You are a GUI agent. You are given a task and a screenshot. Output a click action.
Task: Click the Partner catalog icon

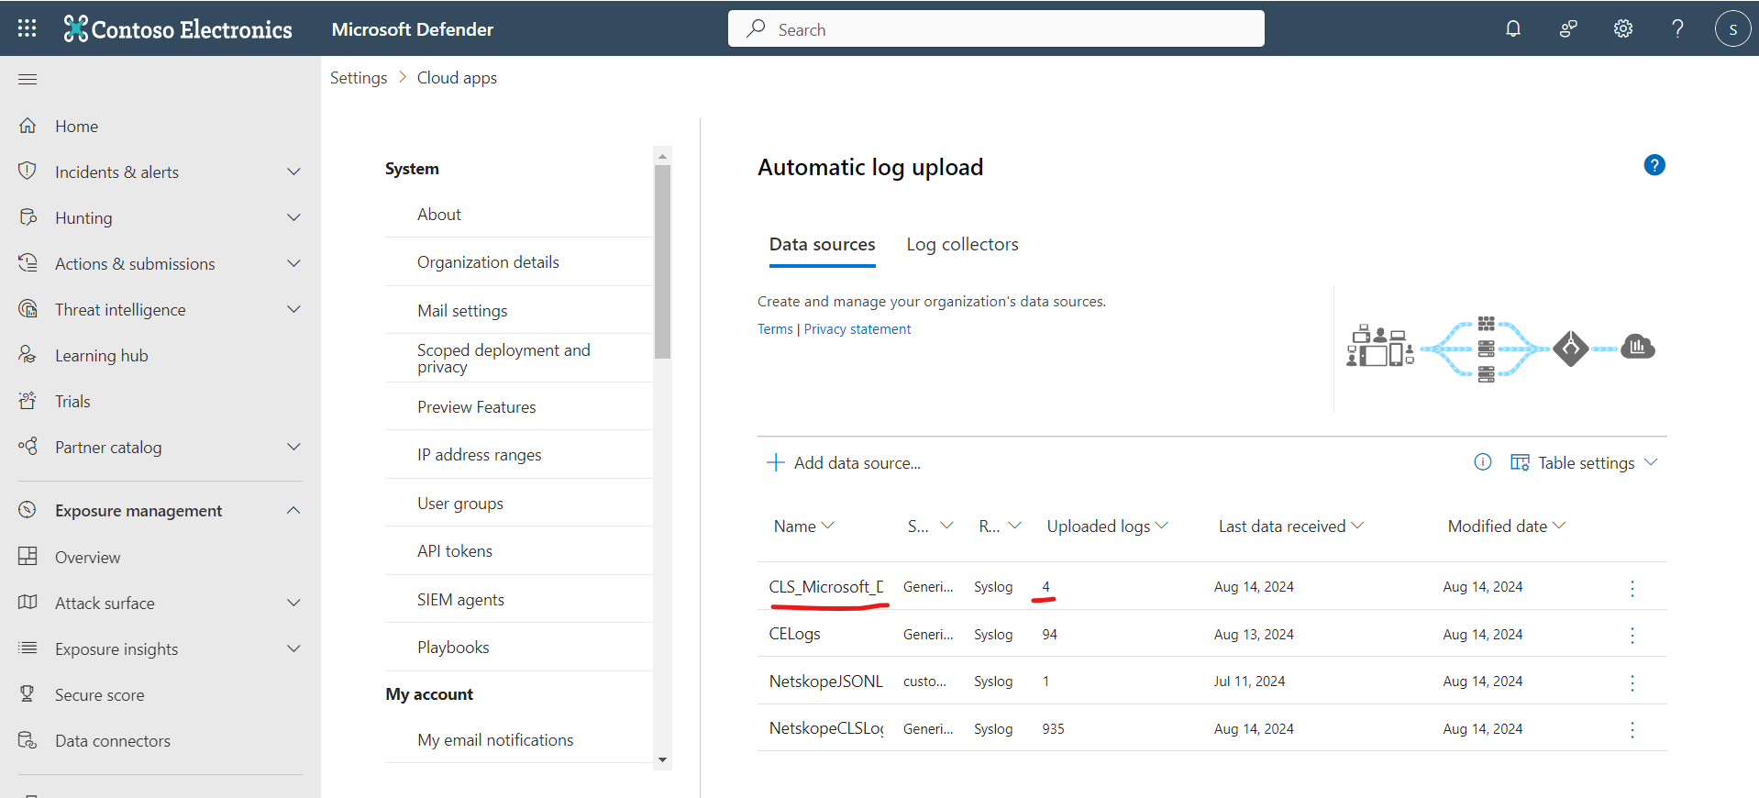tap(28, 447)
